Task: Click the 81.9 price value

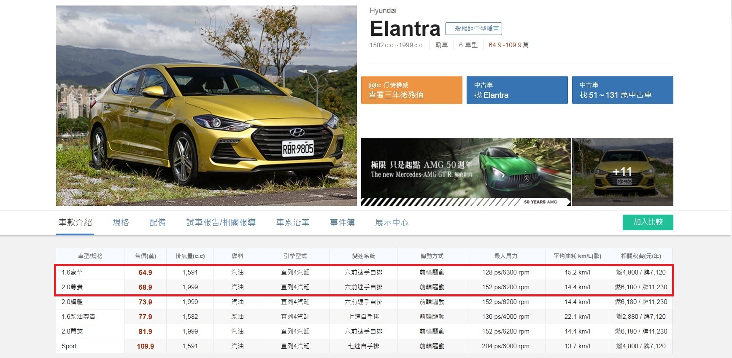Action: coord(145,331)
